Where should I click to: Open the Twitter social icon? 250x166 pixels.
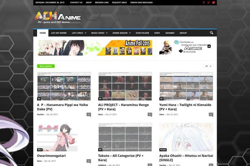coord(214,2)
